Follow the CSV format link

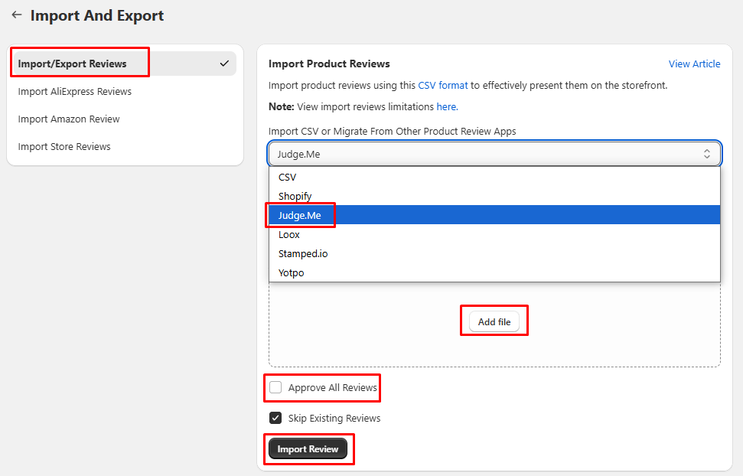(x=442, y=86)
